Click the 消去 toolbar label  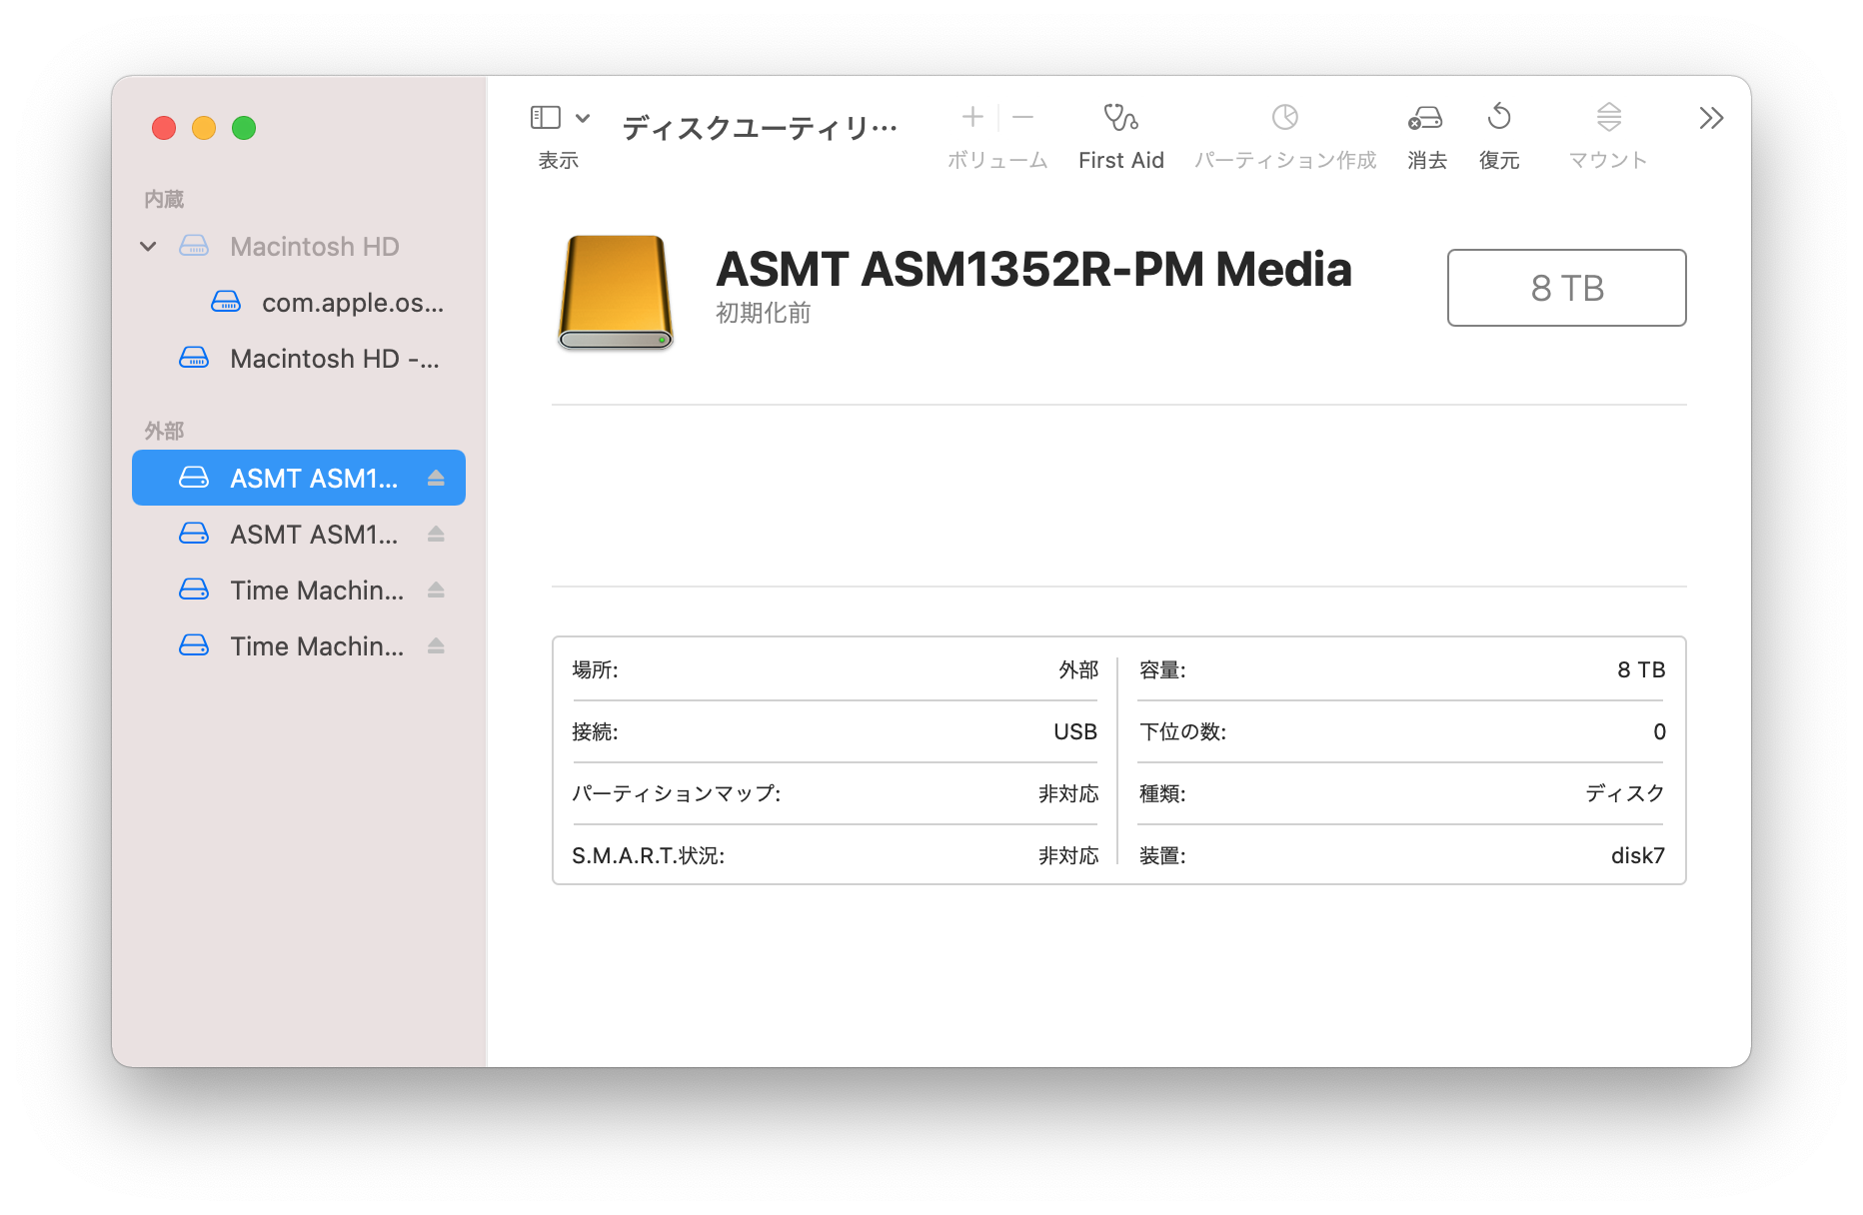click(x=1427, y=160)
